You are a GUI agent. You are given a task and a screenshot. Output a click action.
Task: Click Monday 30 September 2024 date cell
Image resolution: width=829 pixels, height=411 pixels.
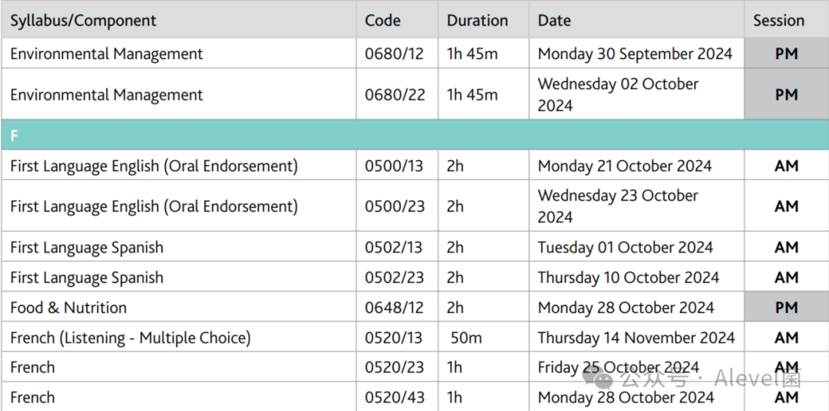click(x=636, y=53)
